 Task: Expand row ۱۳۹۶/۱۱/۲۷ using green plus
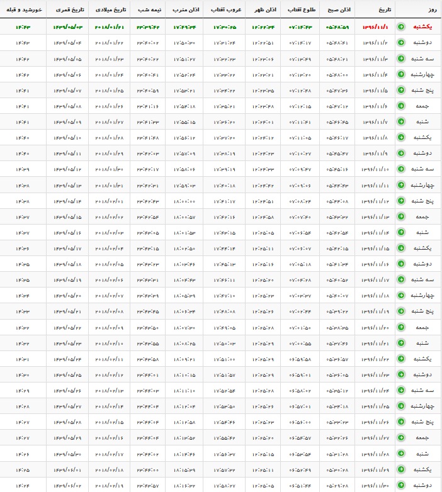(401, 437)
